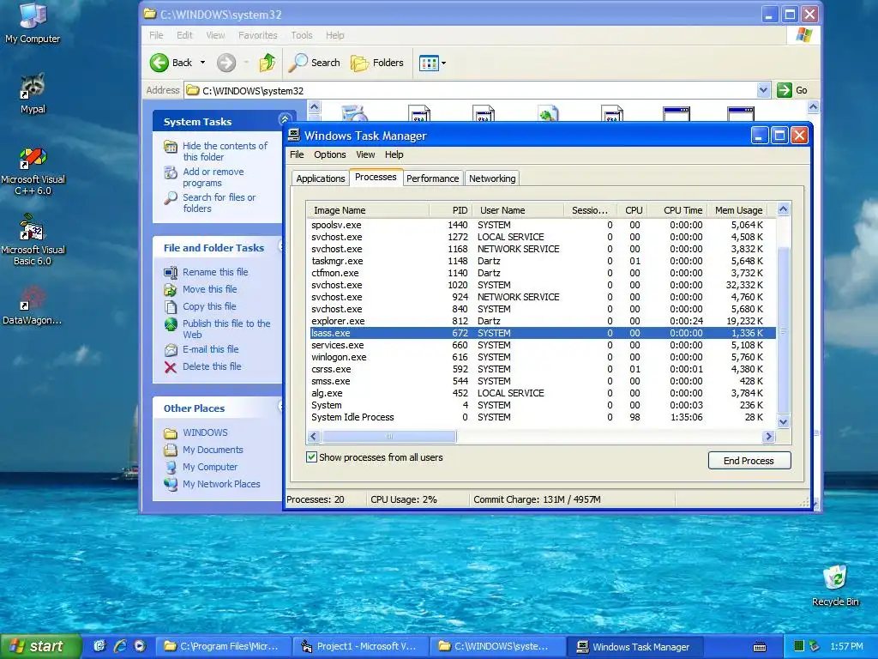Switch to the Performance tab
This screenshot has width=878, height=659.
(432, 178)
